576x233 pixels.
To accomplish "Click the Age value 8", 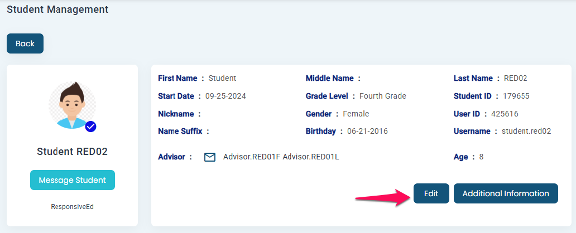I will [x=481, y=157].
